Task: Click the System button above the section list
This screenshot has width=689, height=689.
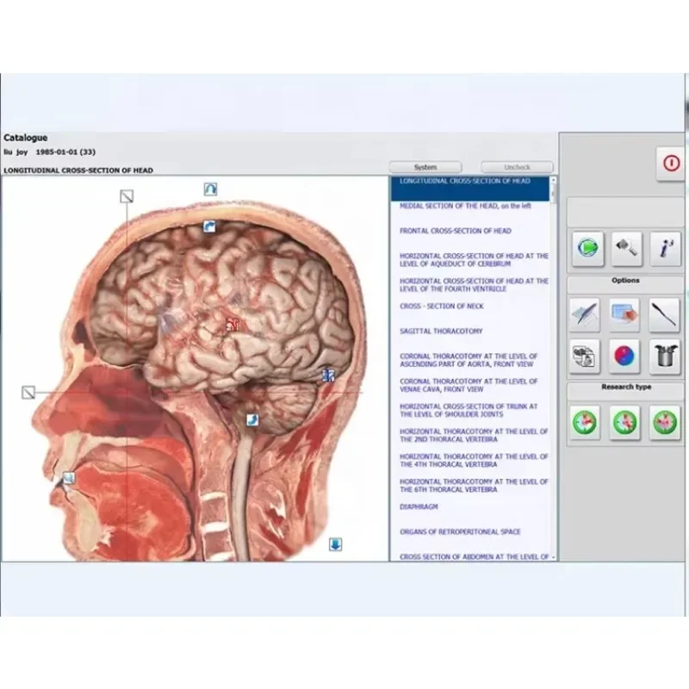Action: point(426,166)
